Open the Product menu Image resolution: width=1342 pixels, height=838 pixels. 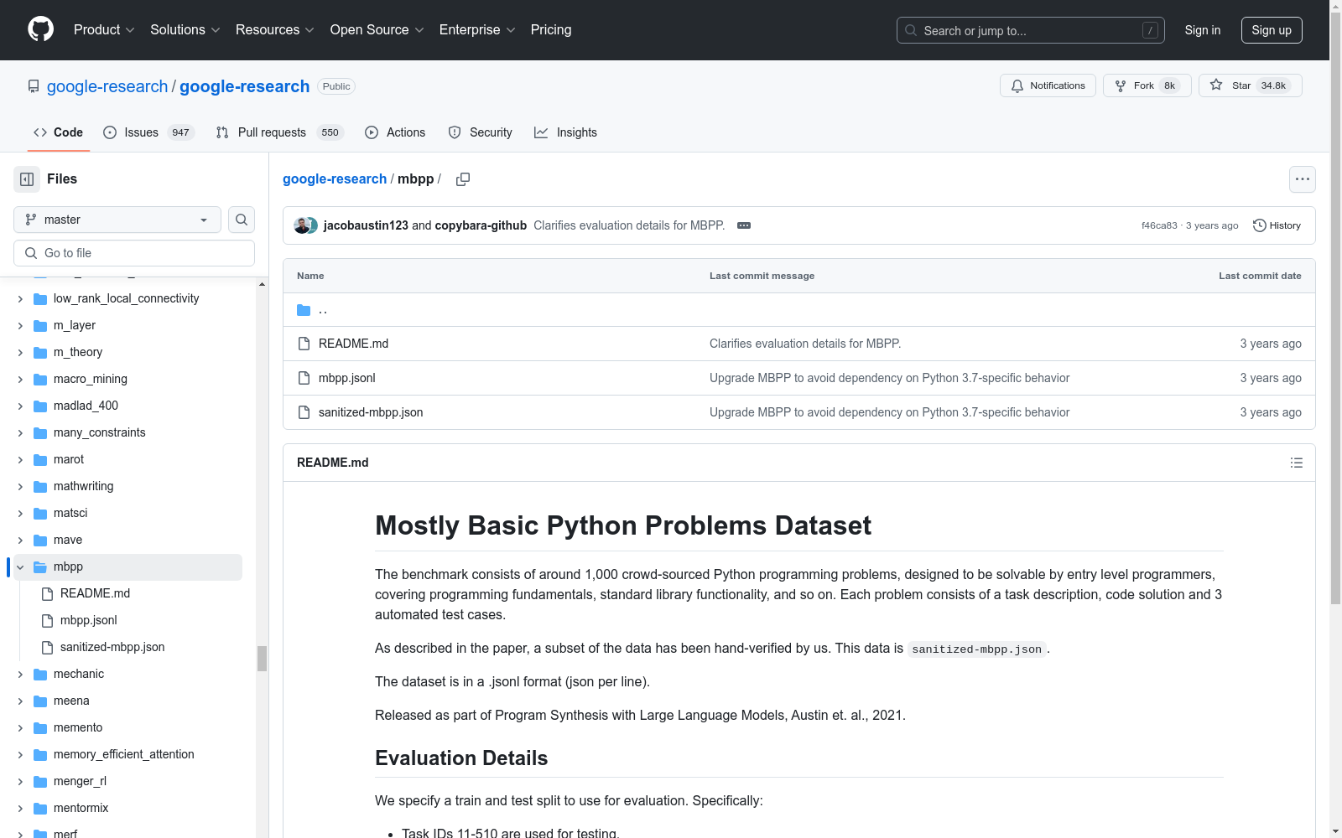click(x=104, y=29)
